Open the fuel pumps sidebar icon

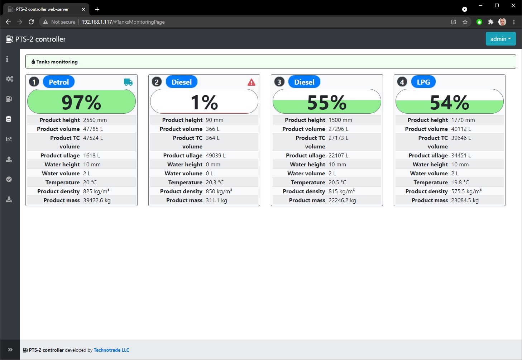(x=9, y=99)
